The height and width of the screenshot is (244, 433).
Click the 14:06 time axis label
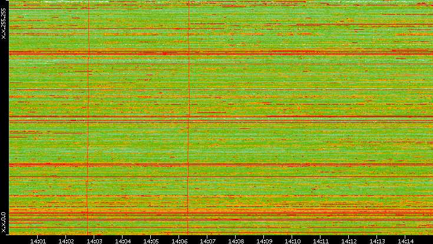point(179,241)
